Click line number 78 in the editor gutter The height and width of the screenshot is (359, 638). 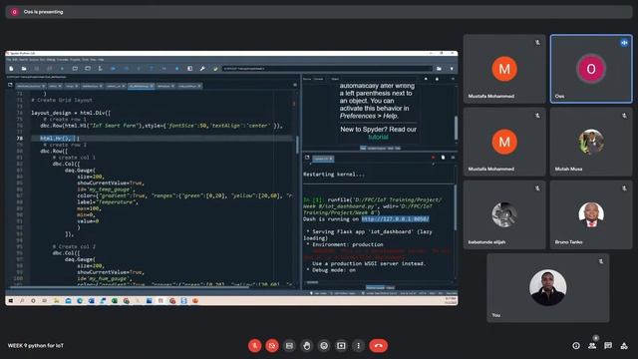20,139
